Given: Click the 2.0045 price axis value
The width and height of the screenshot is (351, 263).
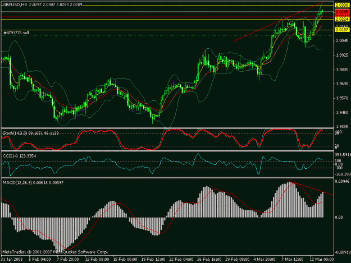Looking at the screenshot, I should (342, 41).
